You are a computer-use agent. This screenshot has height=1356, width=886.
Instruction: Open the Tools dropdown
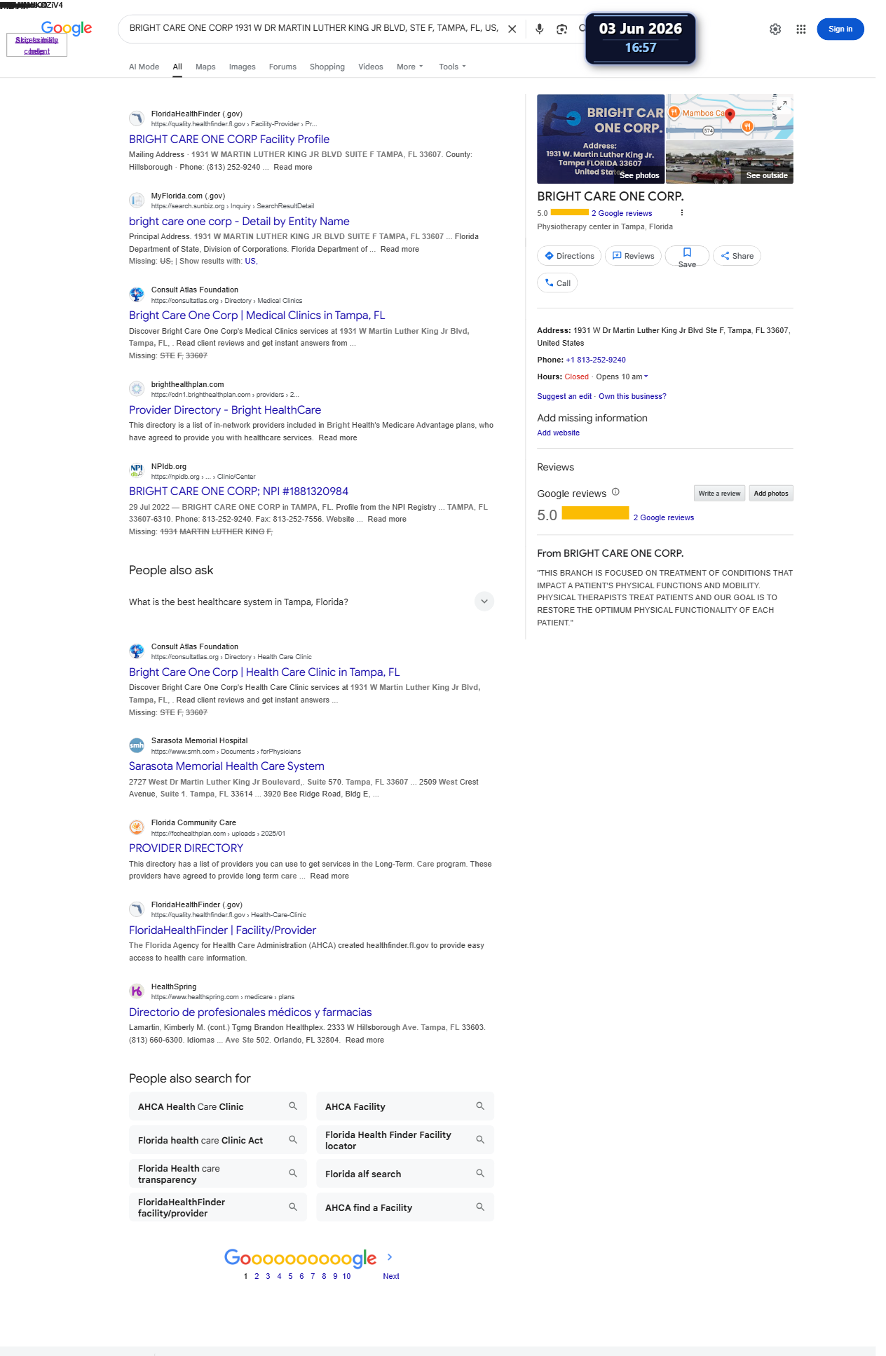[x=452, y=67]
